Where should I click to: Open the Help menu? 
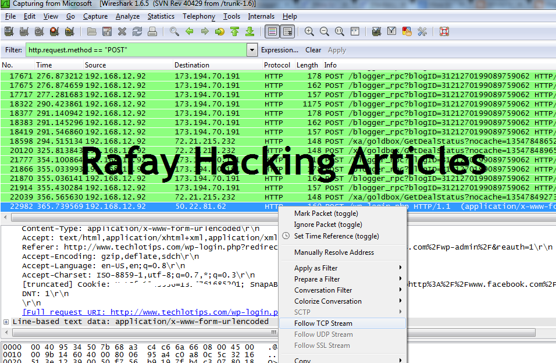coord(290,16)
